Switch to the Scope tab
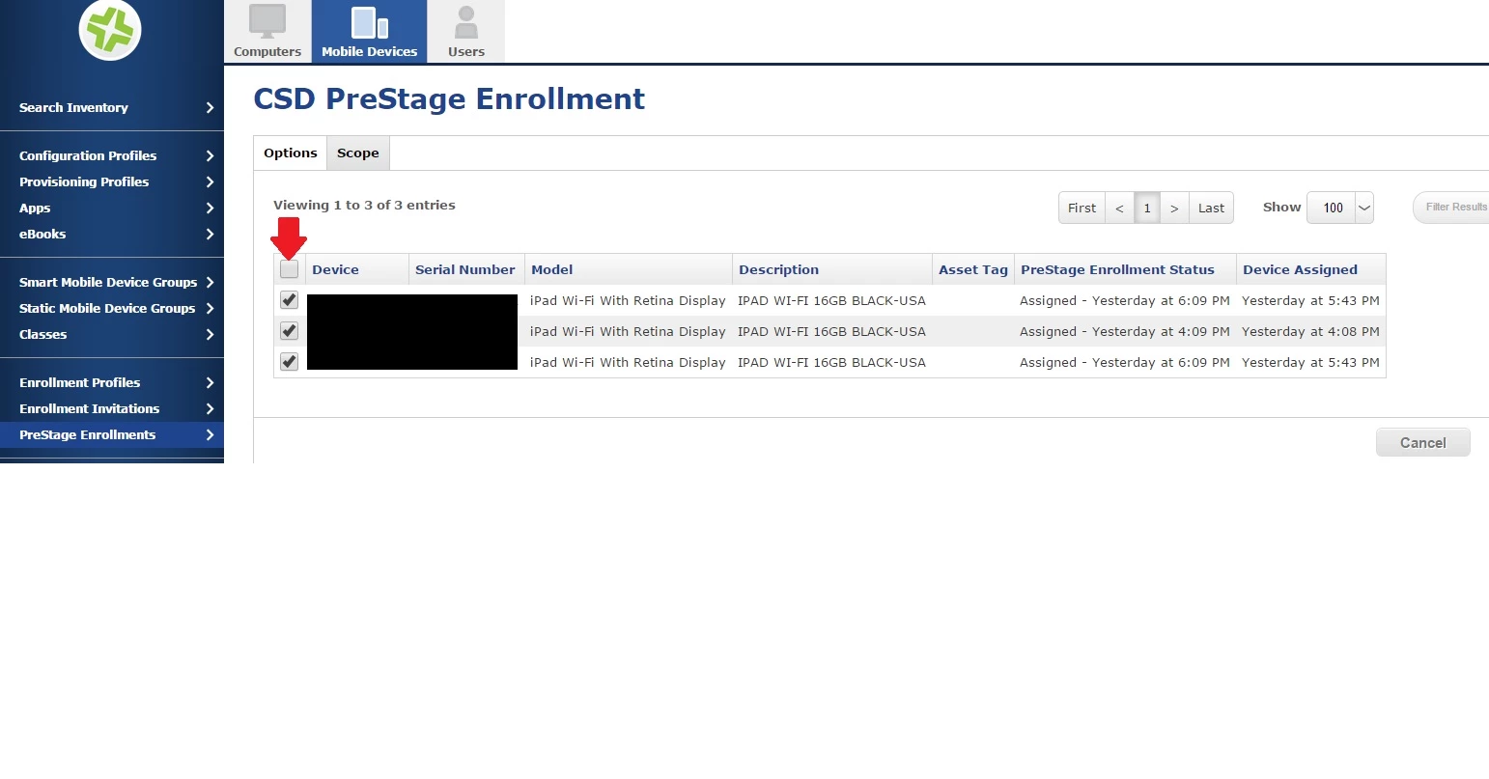This screenshot has width=1489, height=779. (x=358, y=153)
